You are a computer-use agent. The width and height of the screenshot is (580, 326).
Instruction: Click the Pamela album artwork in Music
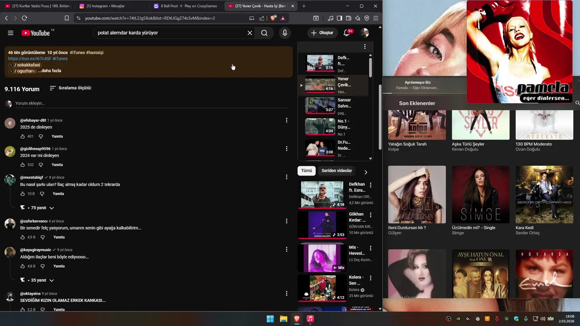pyautogui.click(x=519, y=52)
